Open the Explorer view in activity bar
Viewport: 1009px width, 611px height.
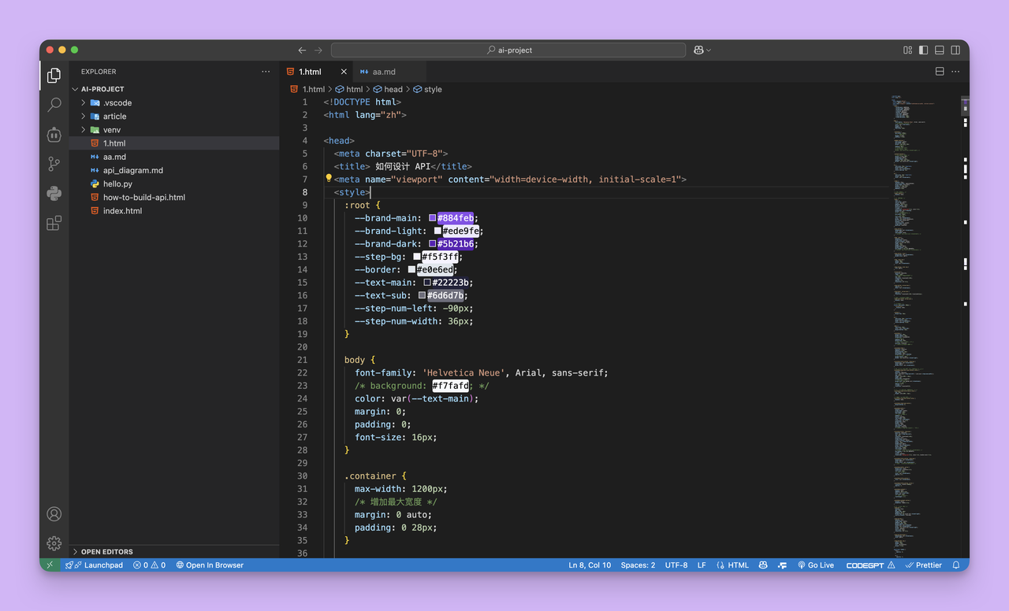(x=54, y=76)
